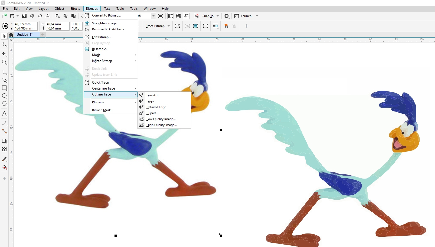Image resolution: width=435 pixels, height=247 pixels.
Task: Click the X position input field
Action: [25, 24]
